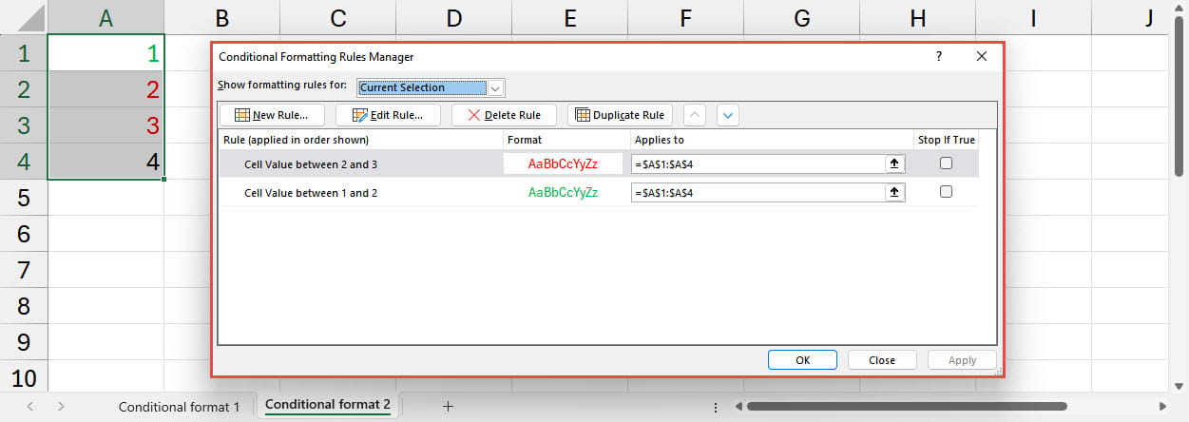
Task: Select the Conditional format 2 tab
Action: [x=328, y=405]
